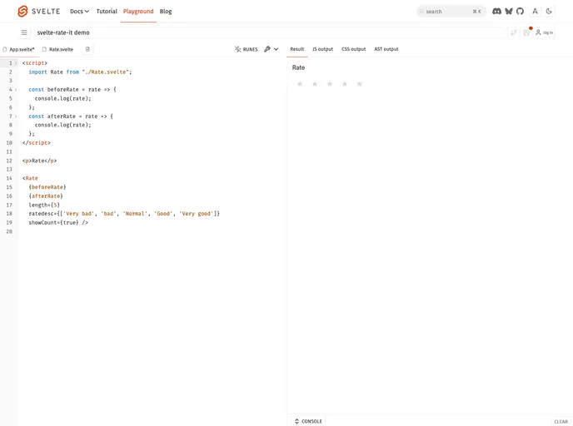The image size is (573, 426).
Task: Select the AST output tab
Action: [386, 49]
